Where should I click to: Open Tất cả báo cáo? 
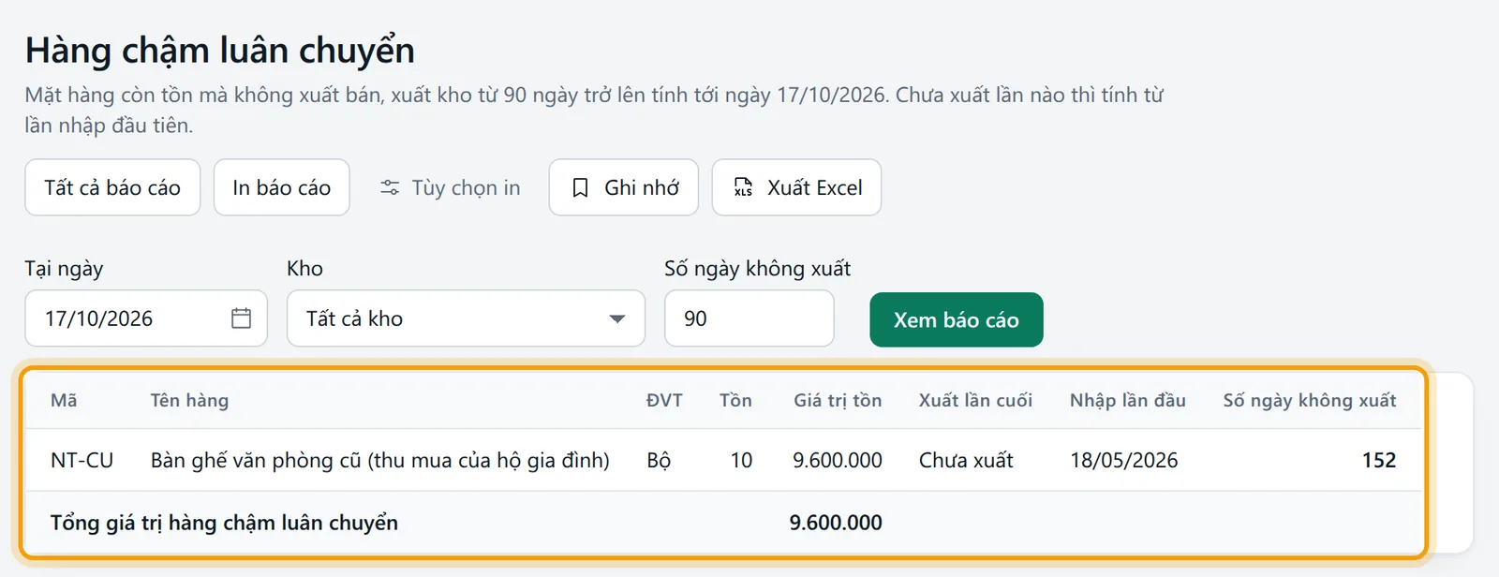(x=112, y=187)
